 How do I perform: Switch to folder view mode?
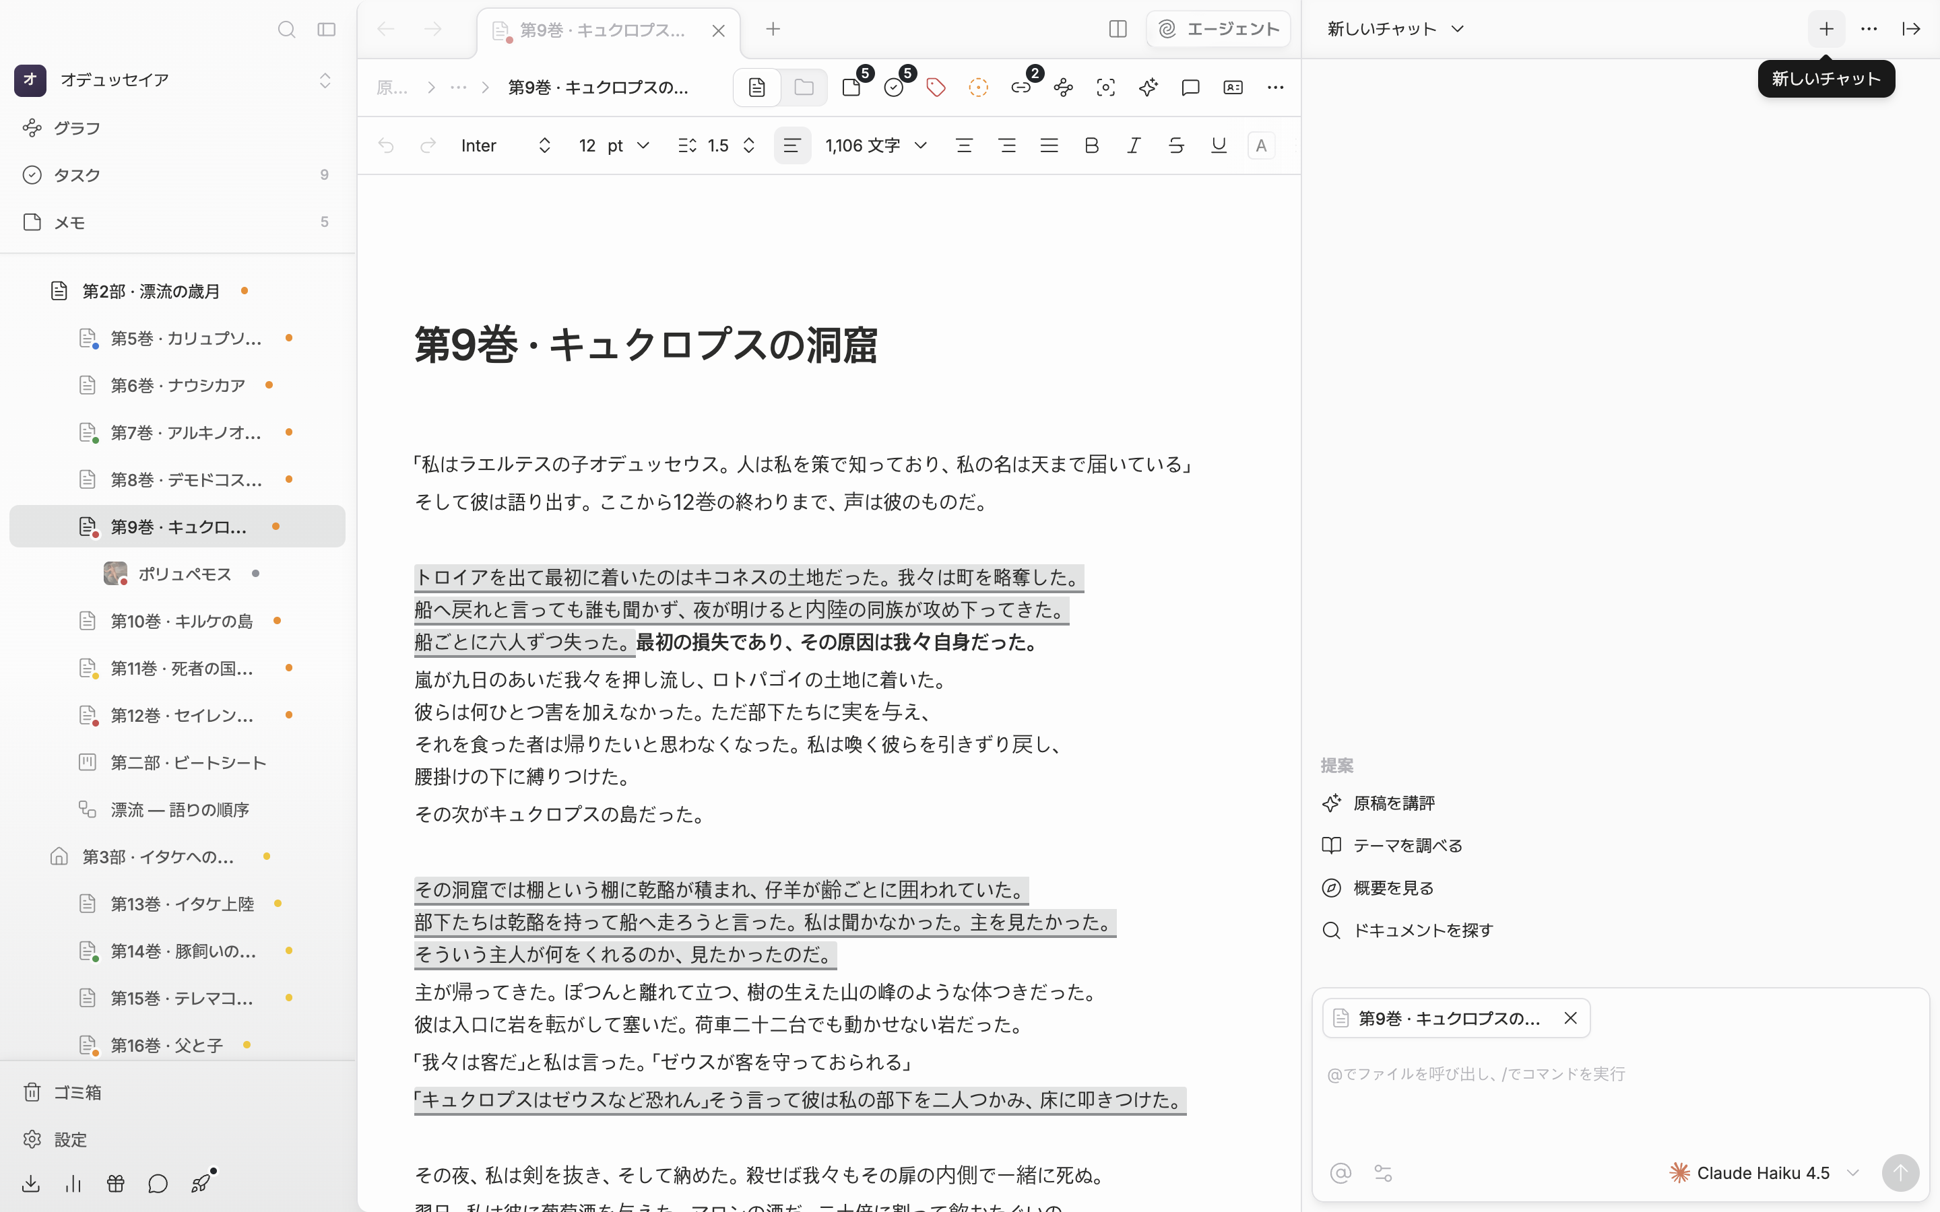tap(804, 88)
